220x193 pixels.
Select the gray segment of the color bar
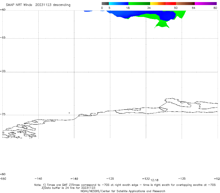click(105, 4)
